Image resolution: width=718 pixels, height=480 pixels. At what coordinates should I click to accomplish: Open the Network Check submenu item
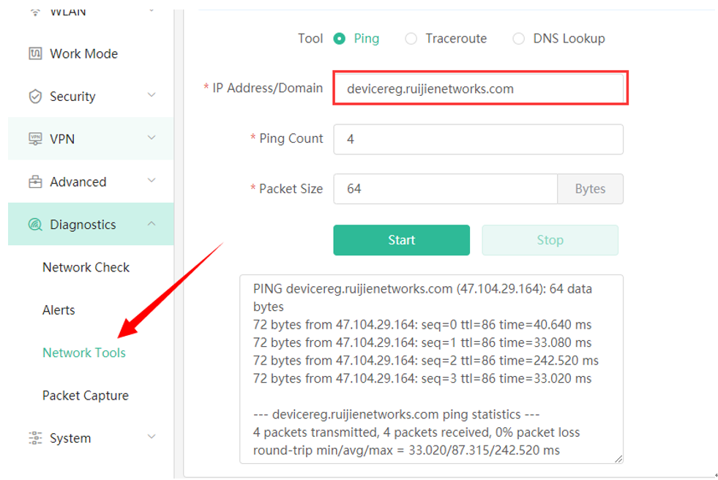pos(86,267)
